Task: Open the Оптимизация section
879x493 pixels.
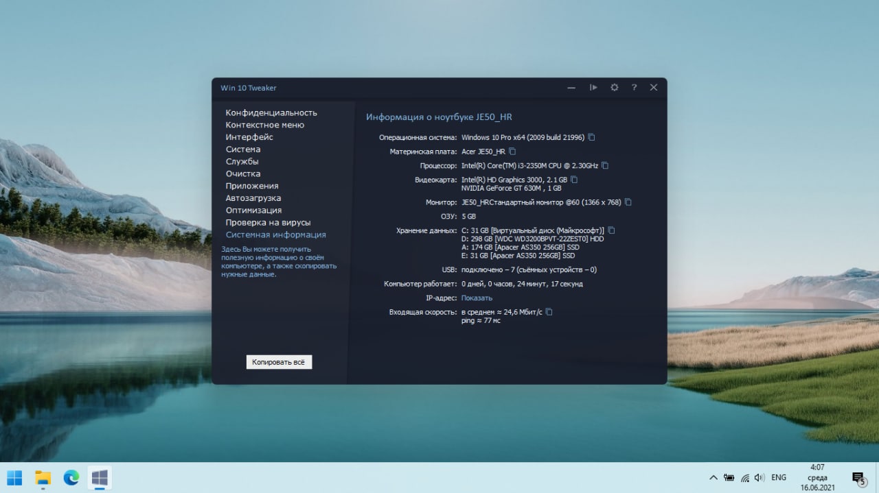Action: click(253, 211)
